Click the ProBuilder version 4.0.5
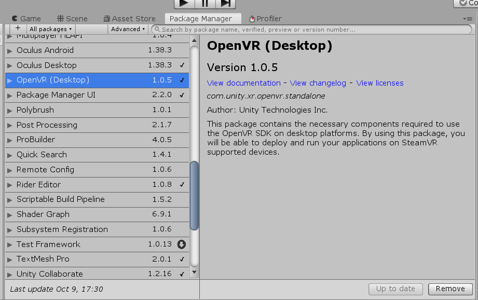Screen dimensions: 478x300 click(162, 140)
